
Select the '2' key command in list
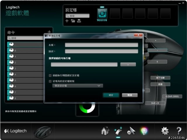(25, 62)
